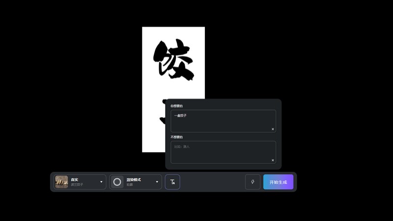Image resolution: width=393 pixels, height=221 pixels.
Task: Click the style subtitle under 真实
Action: [77, 185]
